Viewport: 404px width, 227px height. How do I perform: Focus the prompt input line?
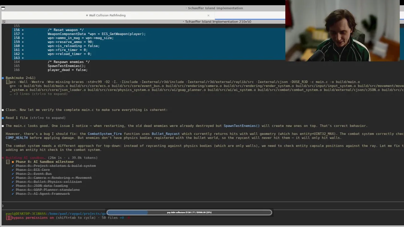[202, 206]
